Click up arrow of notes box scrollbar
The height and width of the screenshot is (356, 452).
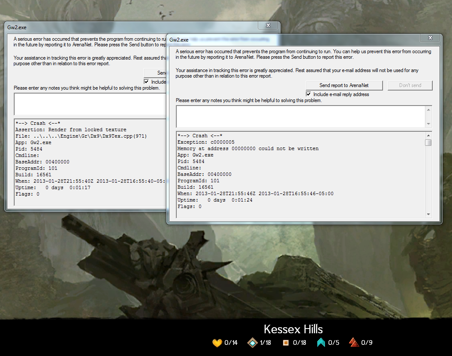pos(429,109)
